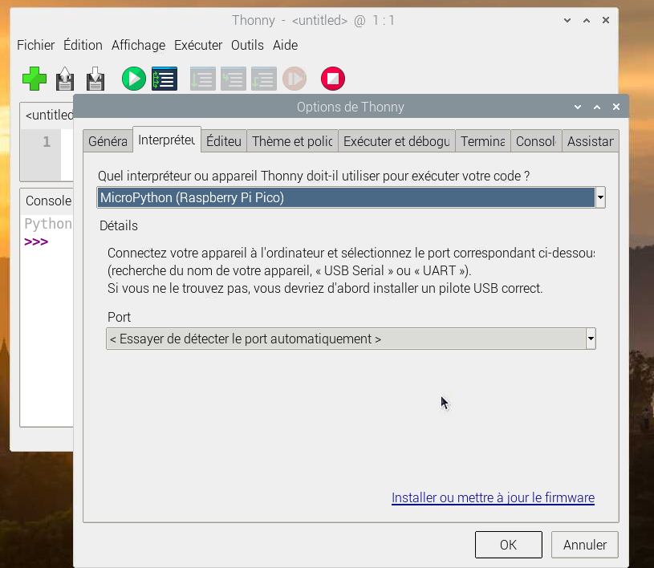Run current script with green play icon
654x568 pixels.
point(134,79)
